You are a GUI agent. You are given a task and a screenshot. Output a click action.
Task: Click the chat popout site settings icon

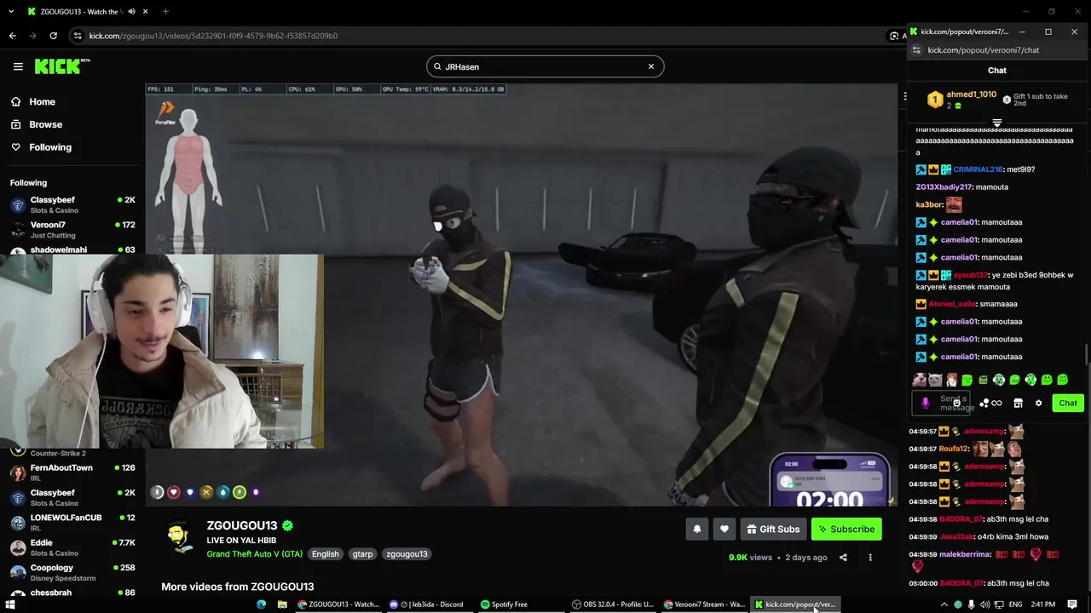(916, 50)
